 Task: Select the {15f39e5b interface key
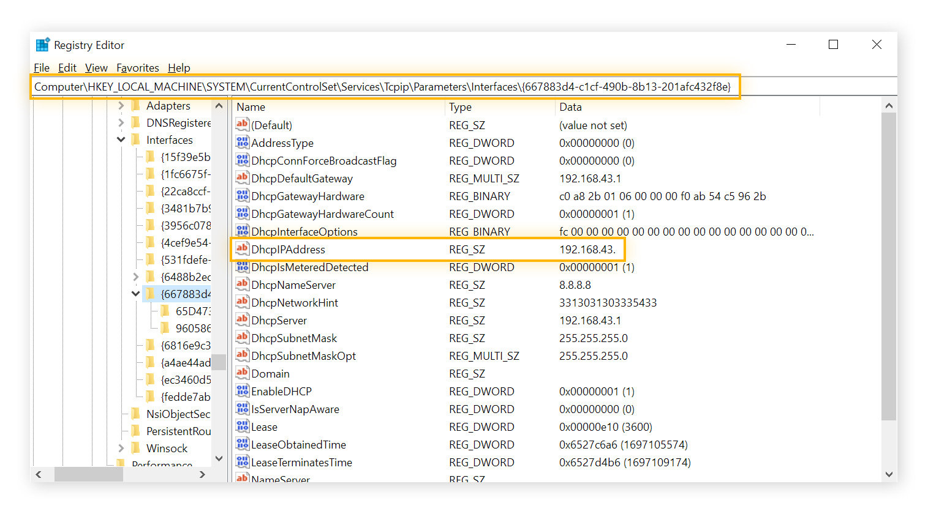(186, 157)
